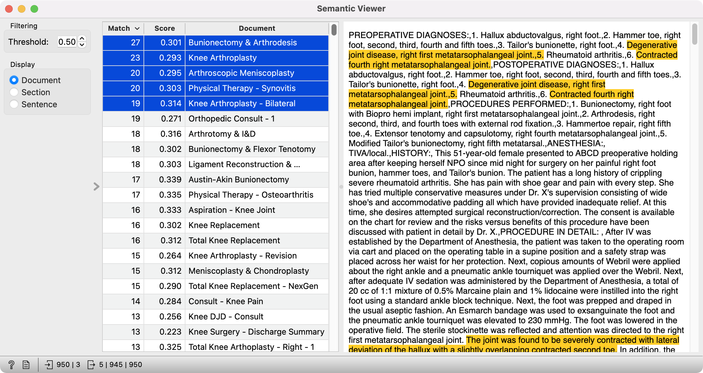Click the table's vertical scrollbar thumb
This screenshot has height=373, width=703.
(334, 30)
